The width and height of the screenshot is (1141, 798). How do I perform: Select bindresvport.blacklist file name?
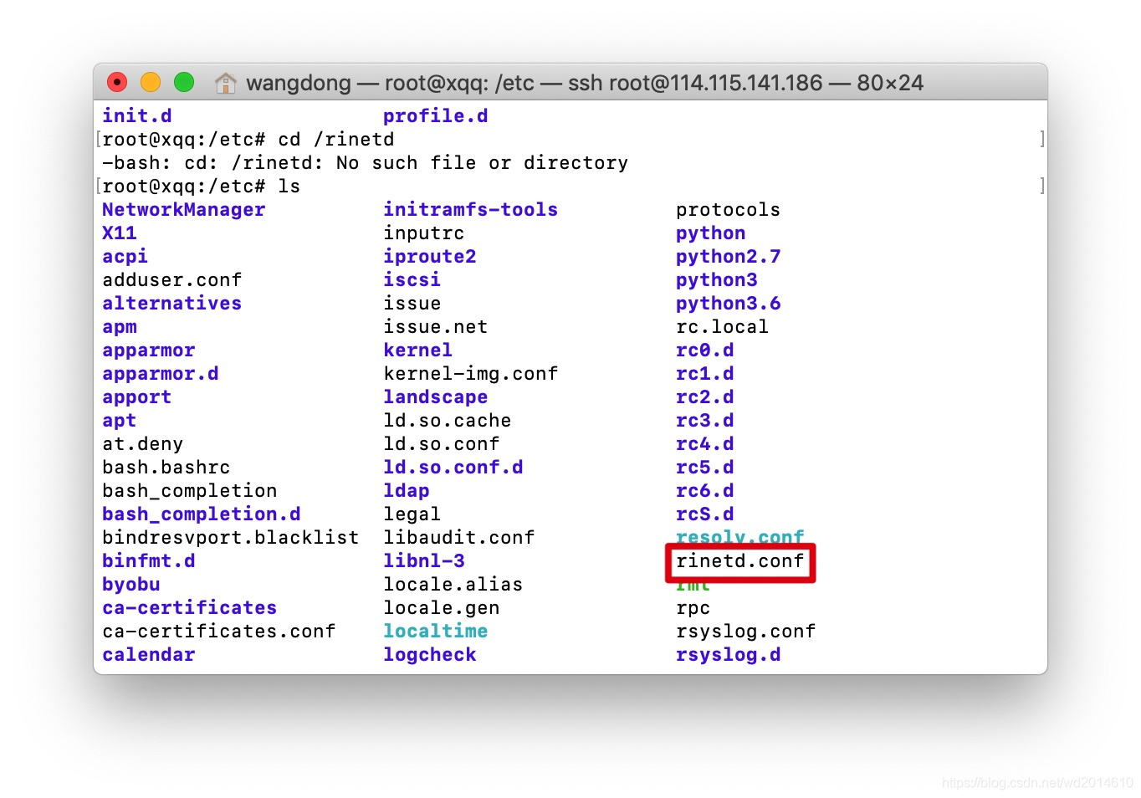point(231,538)
